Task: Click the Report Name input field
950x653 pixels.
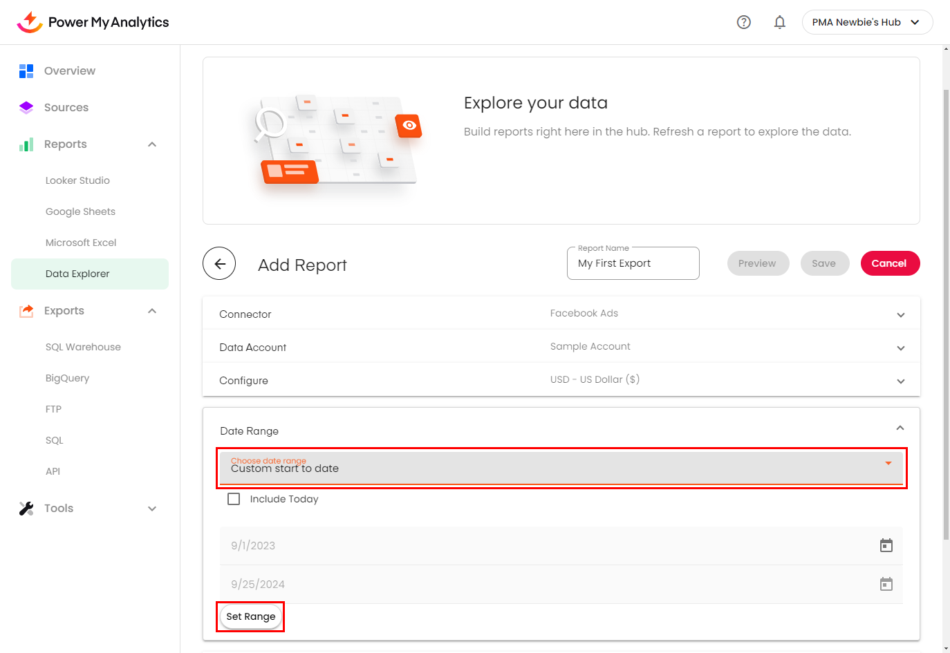Action: tap(633, 263)
